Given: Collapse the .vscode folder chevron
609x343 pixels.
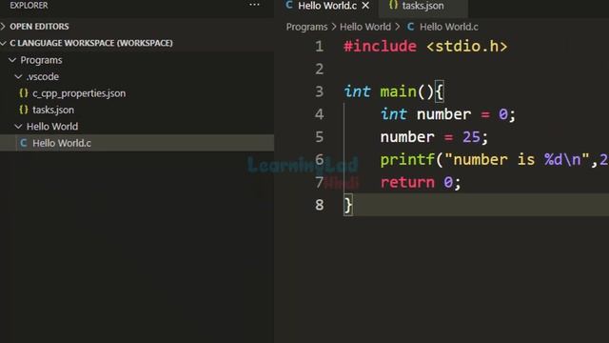Looking at the screenshot, I should (x=18, y=76).
